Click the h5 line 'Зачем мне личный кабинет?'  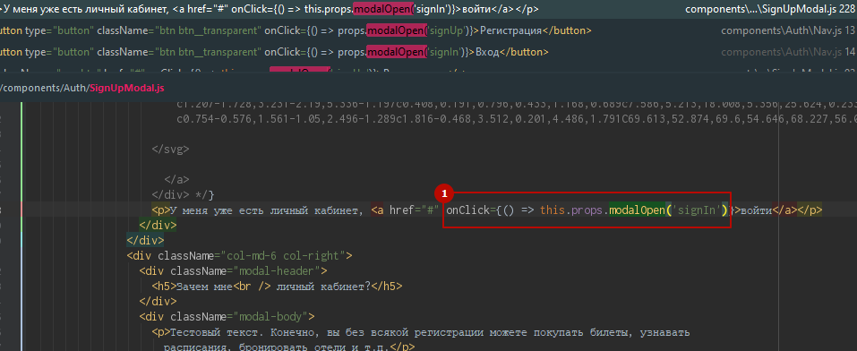click(x=278, y=286)
